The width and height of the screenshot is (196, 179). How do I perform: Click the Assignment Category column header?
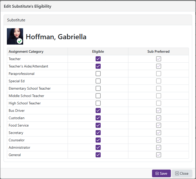tap(26, 51)
